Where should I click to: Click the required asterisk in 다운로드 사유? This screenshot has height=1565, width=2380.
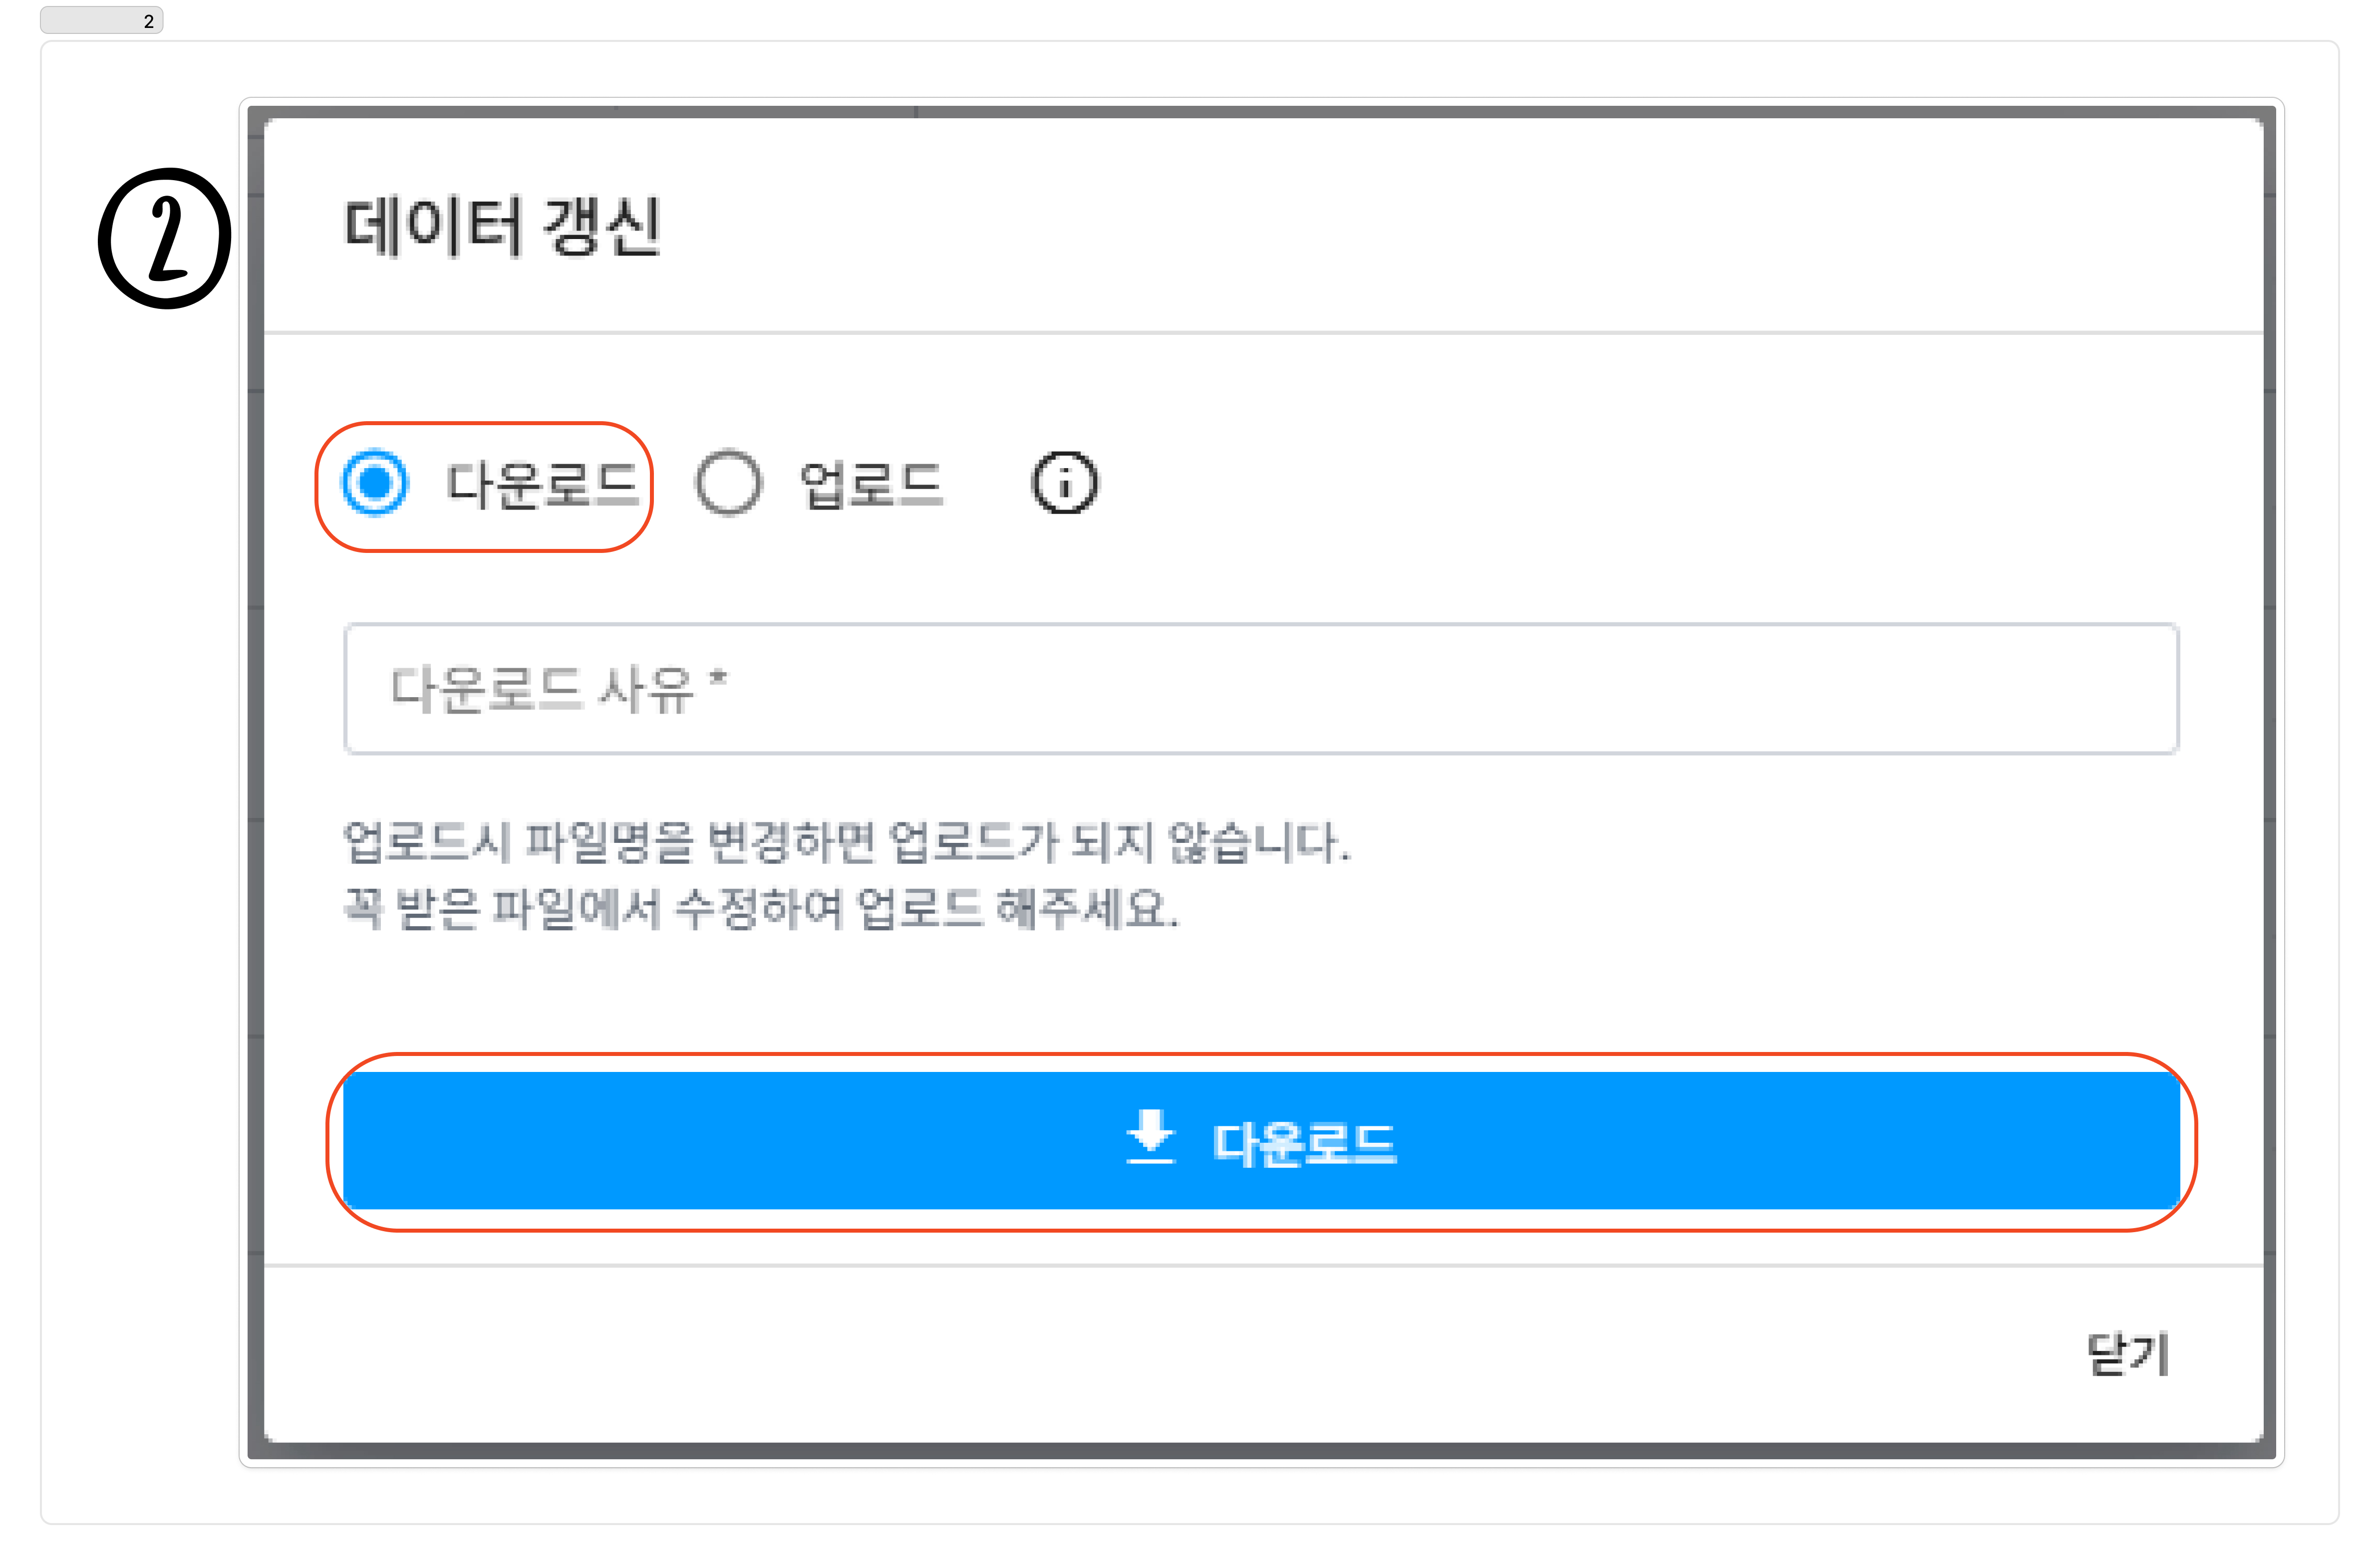(x=717, y=680)
